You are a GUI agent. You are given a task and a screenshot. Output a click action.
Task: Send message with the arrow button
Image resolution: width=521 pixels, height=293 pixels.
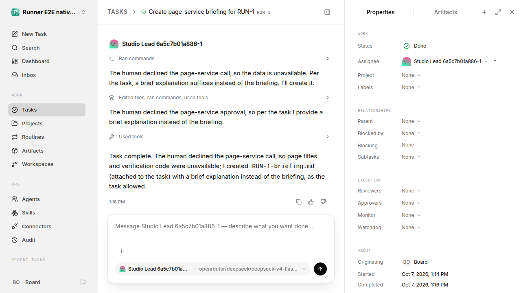click(320, 269)
